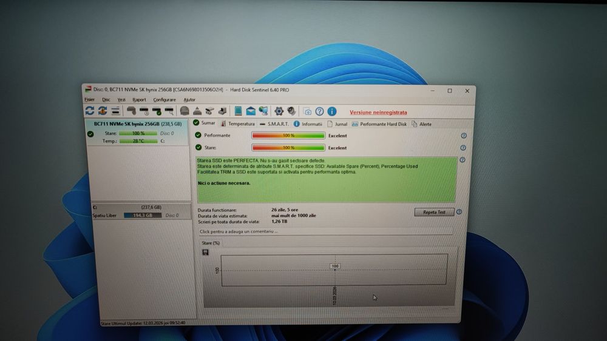This screenshot has height=341, width=607.
Task: Open the Configurare menu
Action: (164, 100)
